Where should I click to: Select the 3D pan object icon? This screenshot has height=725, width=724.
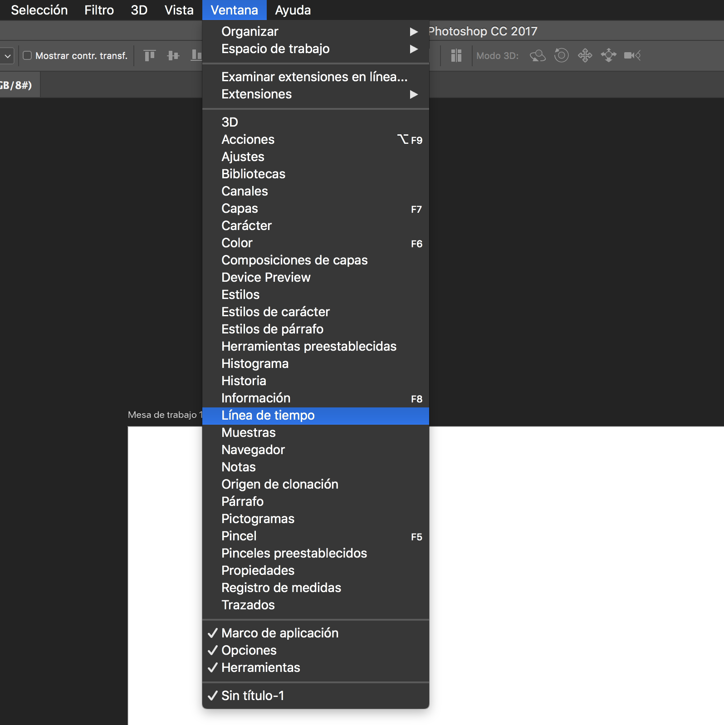(585, 55)
